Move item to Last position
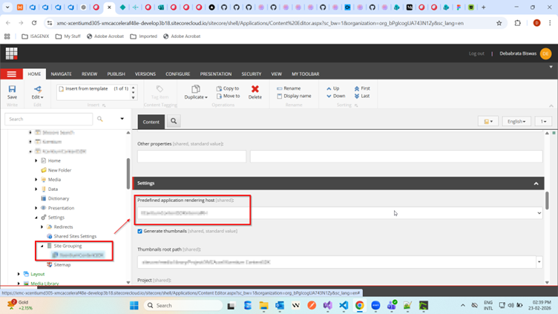The height and width of the screenshot is (314, 558). 362,96
